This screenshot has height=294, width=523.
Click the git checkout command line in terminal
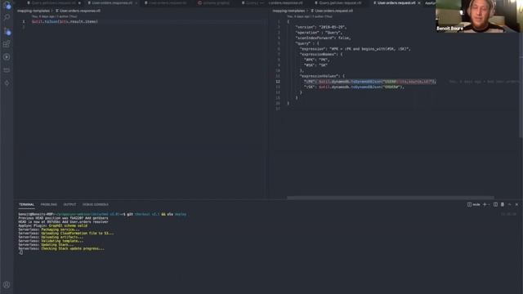coord(102,214)
